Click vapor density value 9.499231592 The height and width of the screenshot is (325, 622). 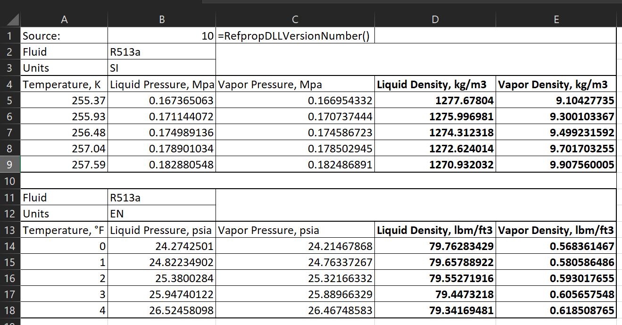click(x=556, y=133)
